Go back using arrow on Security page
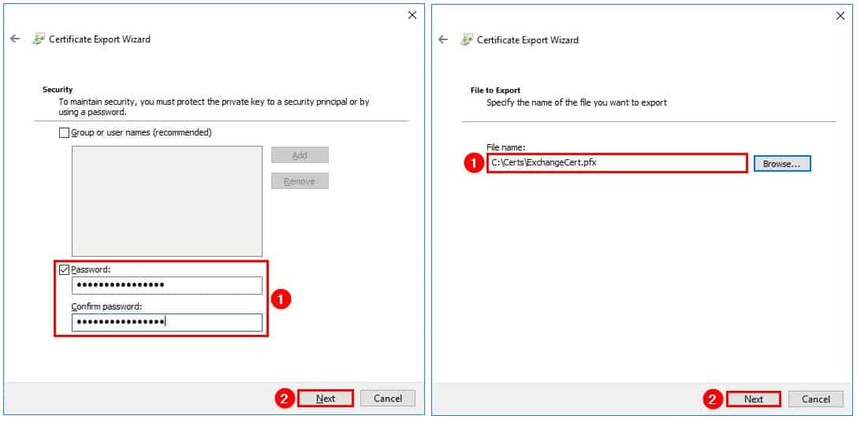The width and height of the screenshot is (857, 423). pos(15,39)
